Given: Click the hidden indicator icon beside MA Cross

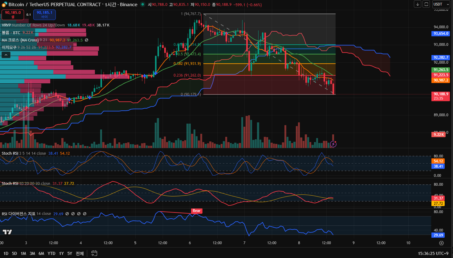Looking at the screenshot, I should pos(87,40).
